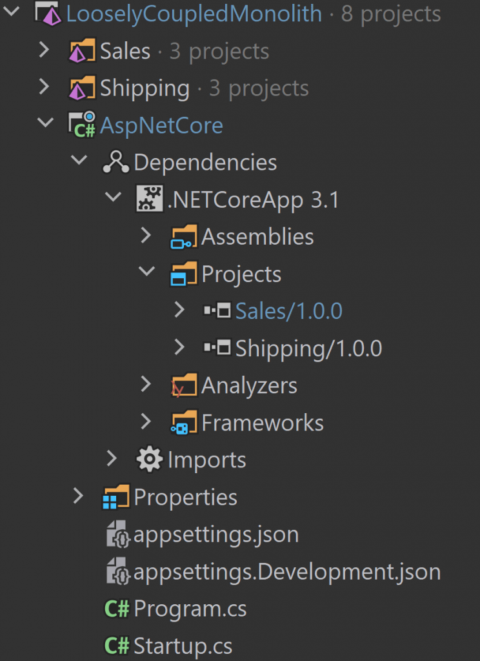Click the Shipping solution folder icon

click(x=82, y=88)
